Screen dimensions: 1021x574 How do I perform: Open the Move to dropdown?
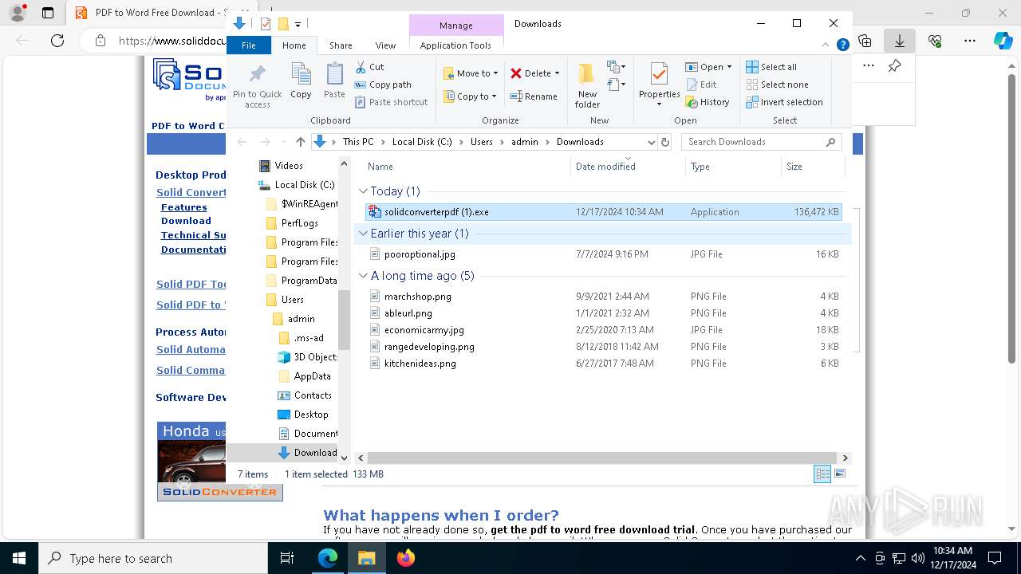coord(471,73)
